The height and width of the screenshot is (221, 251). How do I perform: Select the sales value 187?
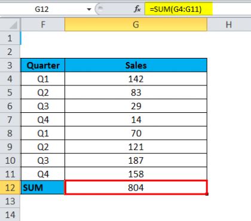tap(136, 161)
